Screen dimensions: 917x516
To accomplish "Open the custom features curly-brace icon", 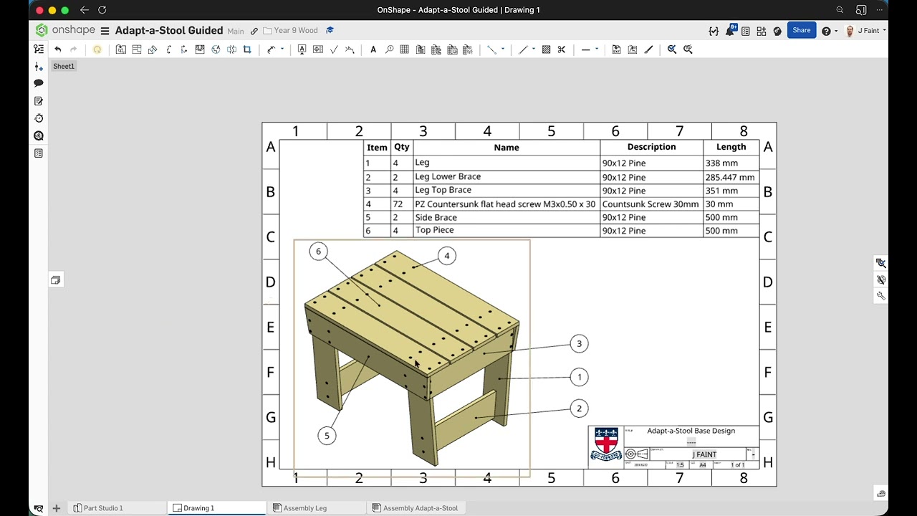I will (x=714, y=31).
